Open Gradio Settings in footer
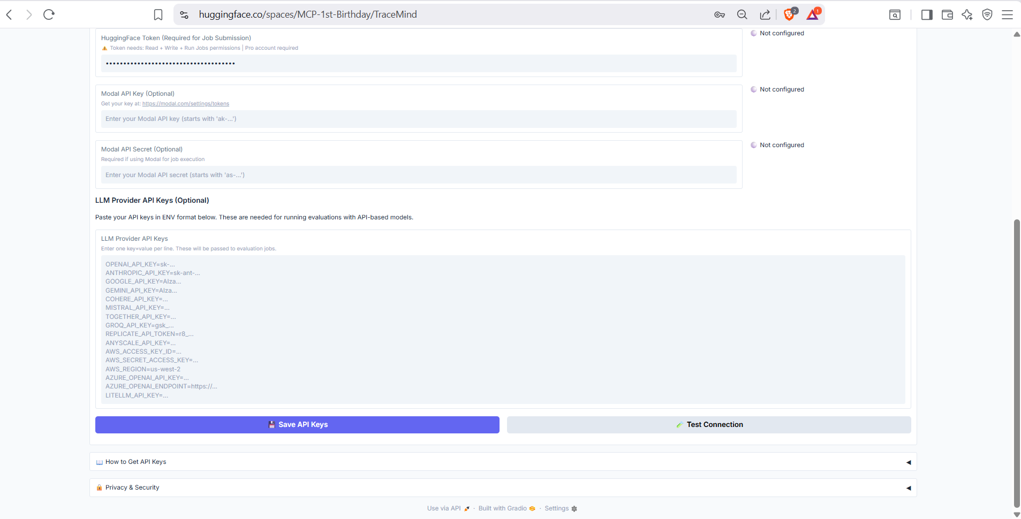The width and height of the screenshot is (1021, 519). pyautogui.click(x=561, y=508)
